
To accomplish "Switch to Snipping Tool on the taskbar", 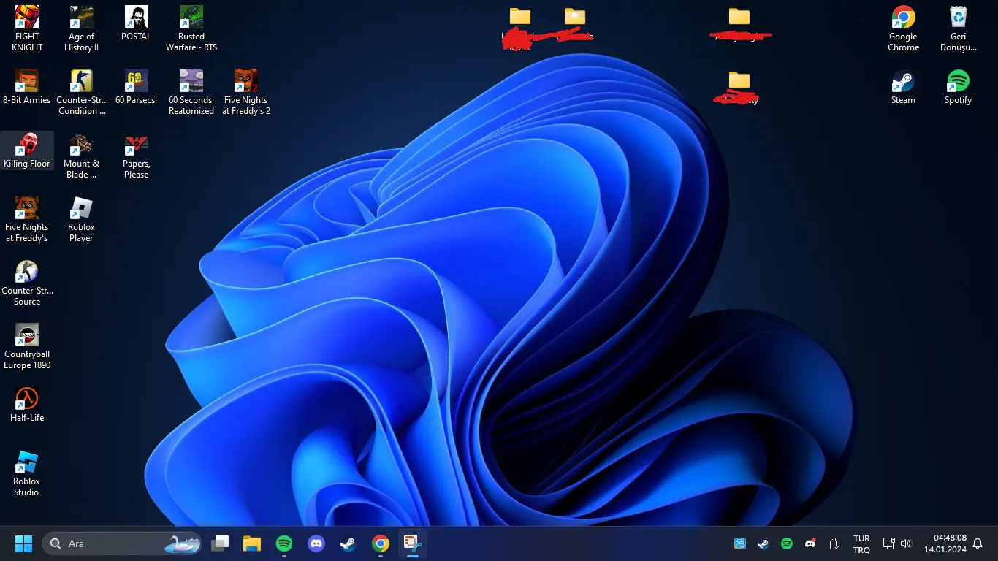I will (x=413, y=543).
